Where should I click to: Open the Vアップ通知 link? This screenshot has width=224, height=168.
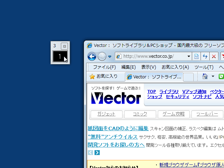(x=194, y=92)
